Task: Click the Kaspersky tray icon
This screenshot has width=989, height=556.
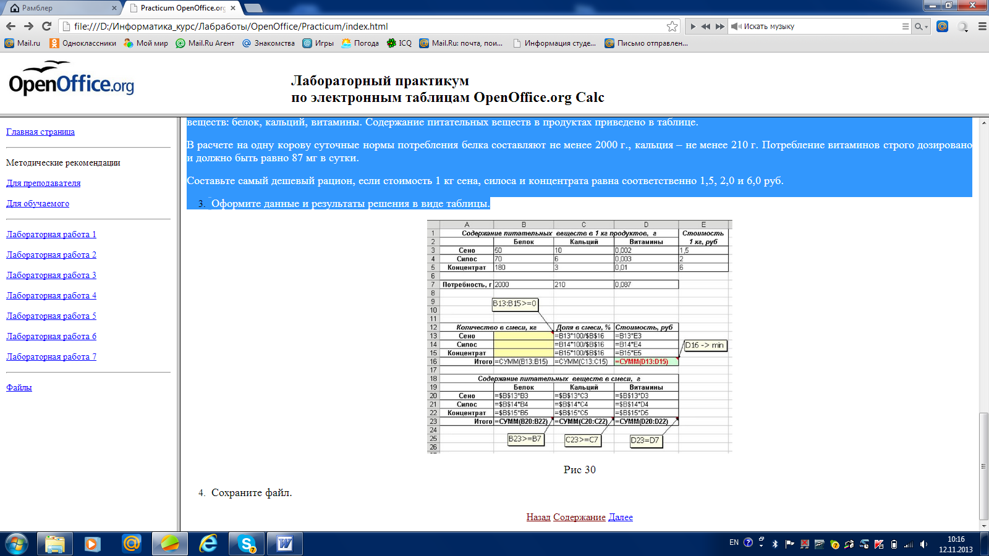Action: click(878, 544)
